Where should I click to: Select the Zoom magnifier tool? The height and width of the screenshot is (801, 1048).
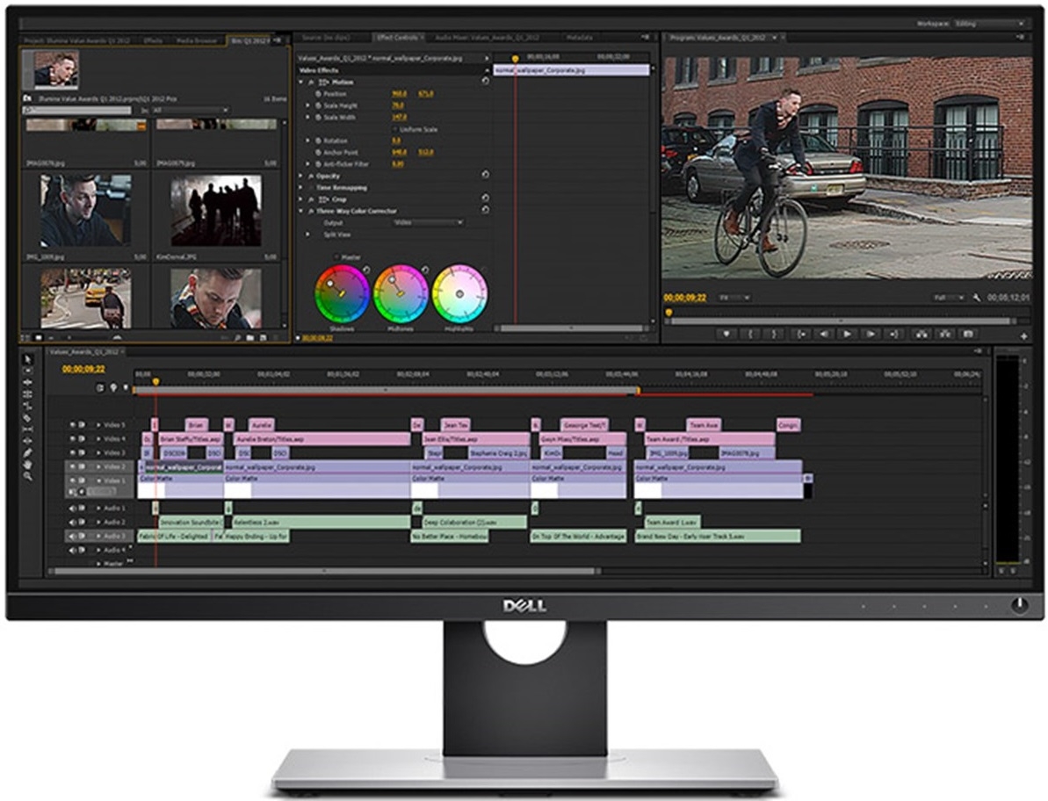pos(27,476)
